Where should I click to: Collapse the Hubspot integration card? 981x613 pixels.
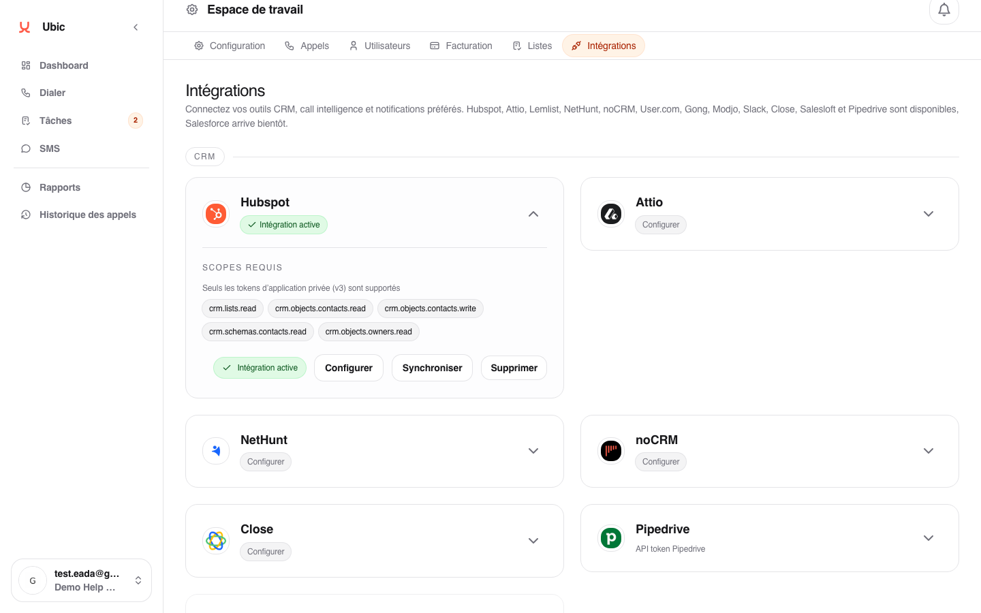click(533, 214)
